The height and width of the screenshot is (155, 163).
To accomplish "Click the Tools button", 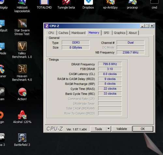I will tap(98, 129).
